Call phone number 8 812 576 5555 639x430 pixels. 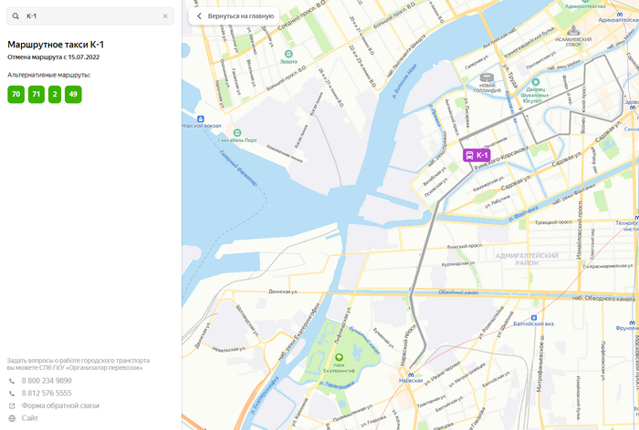pos(47,394)
